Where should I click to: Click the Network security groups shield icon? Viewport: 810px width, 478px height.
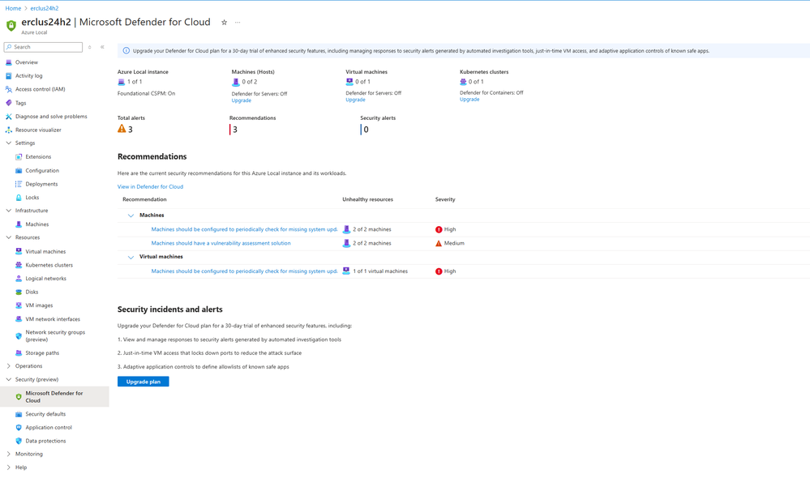tap(19, 336)
